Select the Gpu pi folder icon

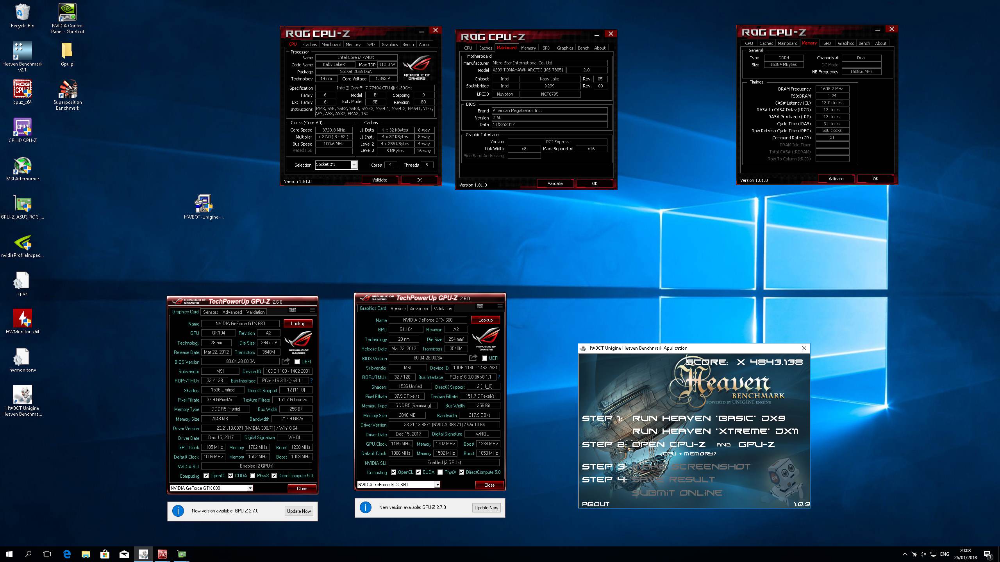[x=68, y=54]
